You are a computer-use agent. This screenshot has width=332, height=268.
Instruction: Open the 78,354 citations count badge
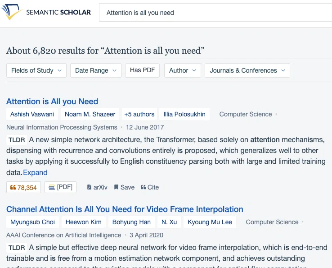[23, 187]
